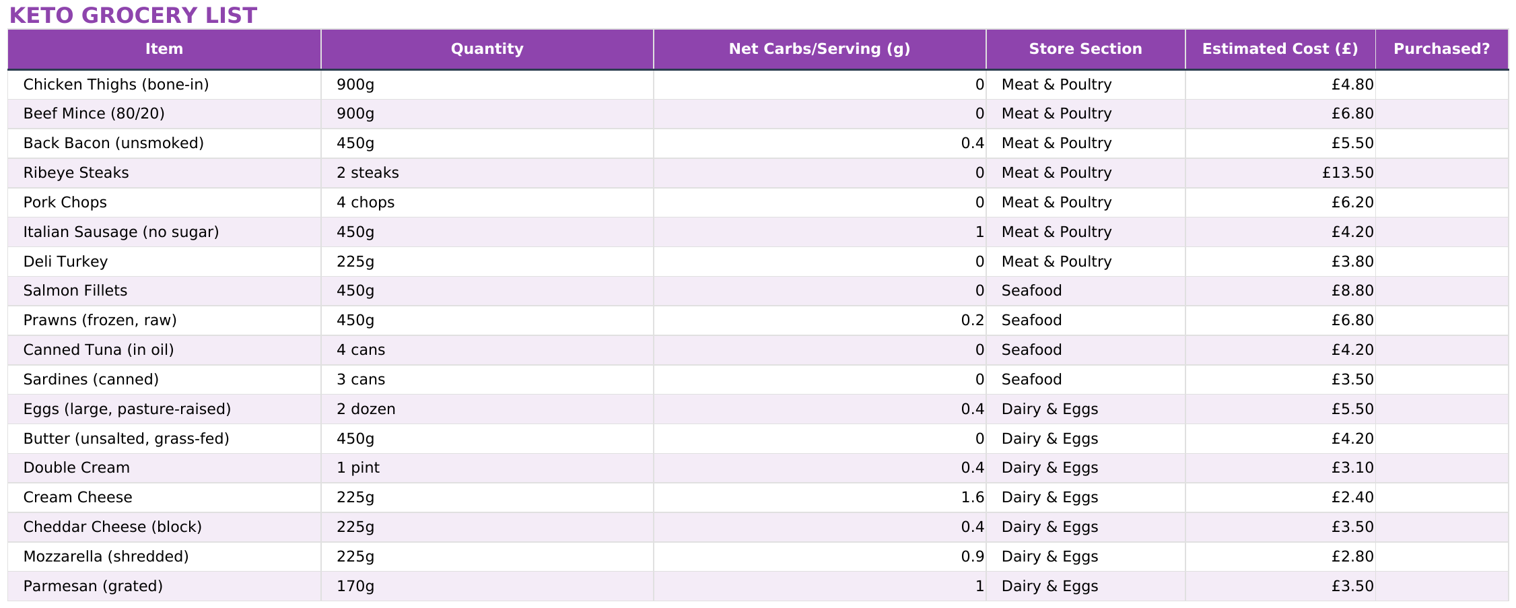Click the "£3.10" cost for Double Cream
The height and width of the screenshot is (608, 1516).
tap(1280, 468)
